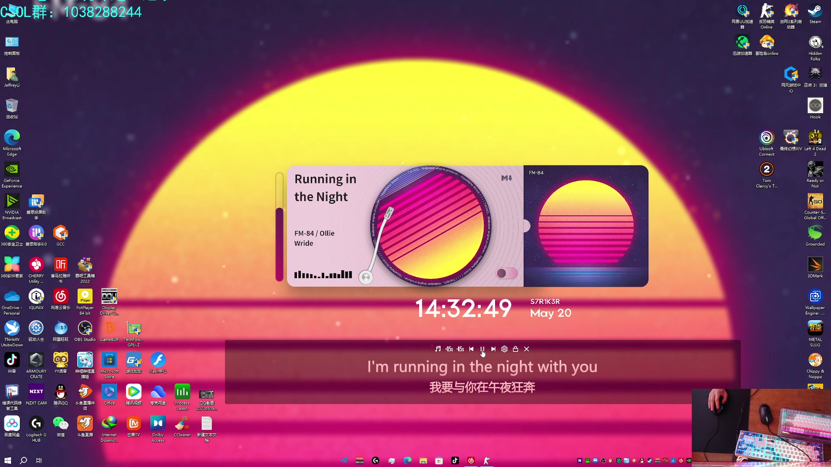Screen dimensions: 831x467
Task: Click the M↓ button on music widget
Action: 506,178
